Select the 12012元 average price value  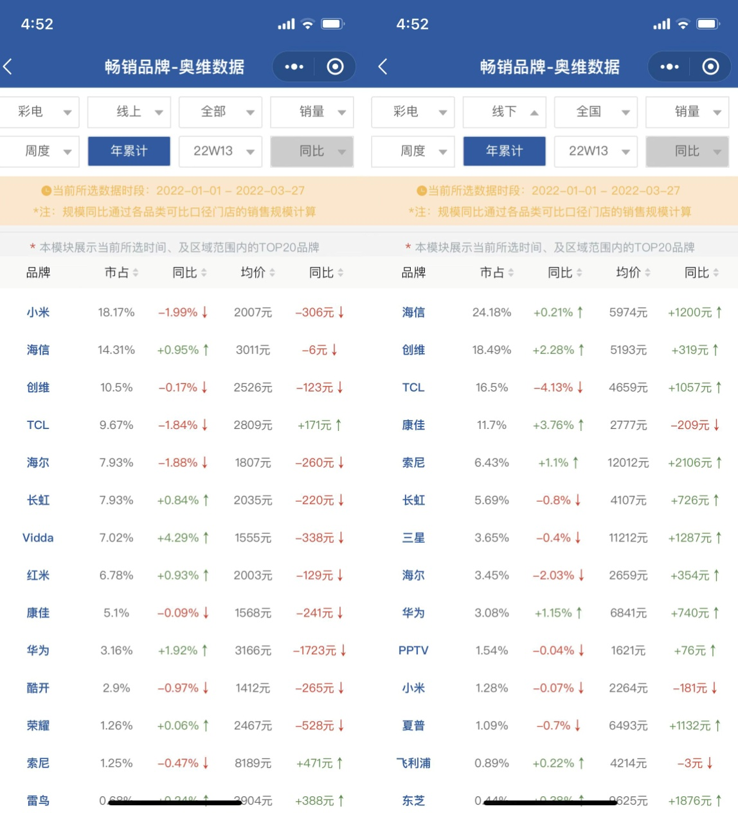(628, 463)
